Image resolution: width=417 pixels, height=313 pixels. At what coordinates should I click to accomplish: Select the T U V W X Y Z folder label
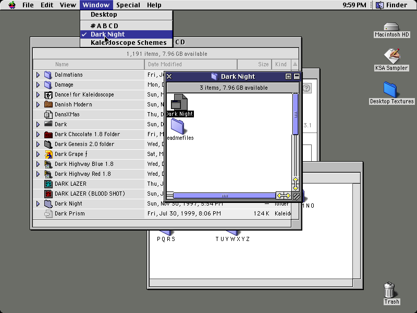click(x=232, y=239)
